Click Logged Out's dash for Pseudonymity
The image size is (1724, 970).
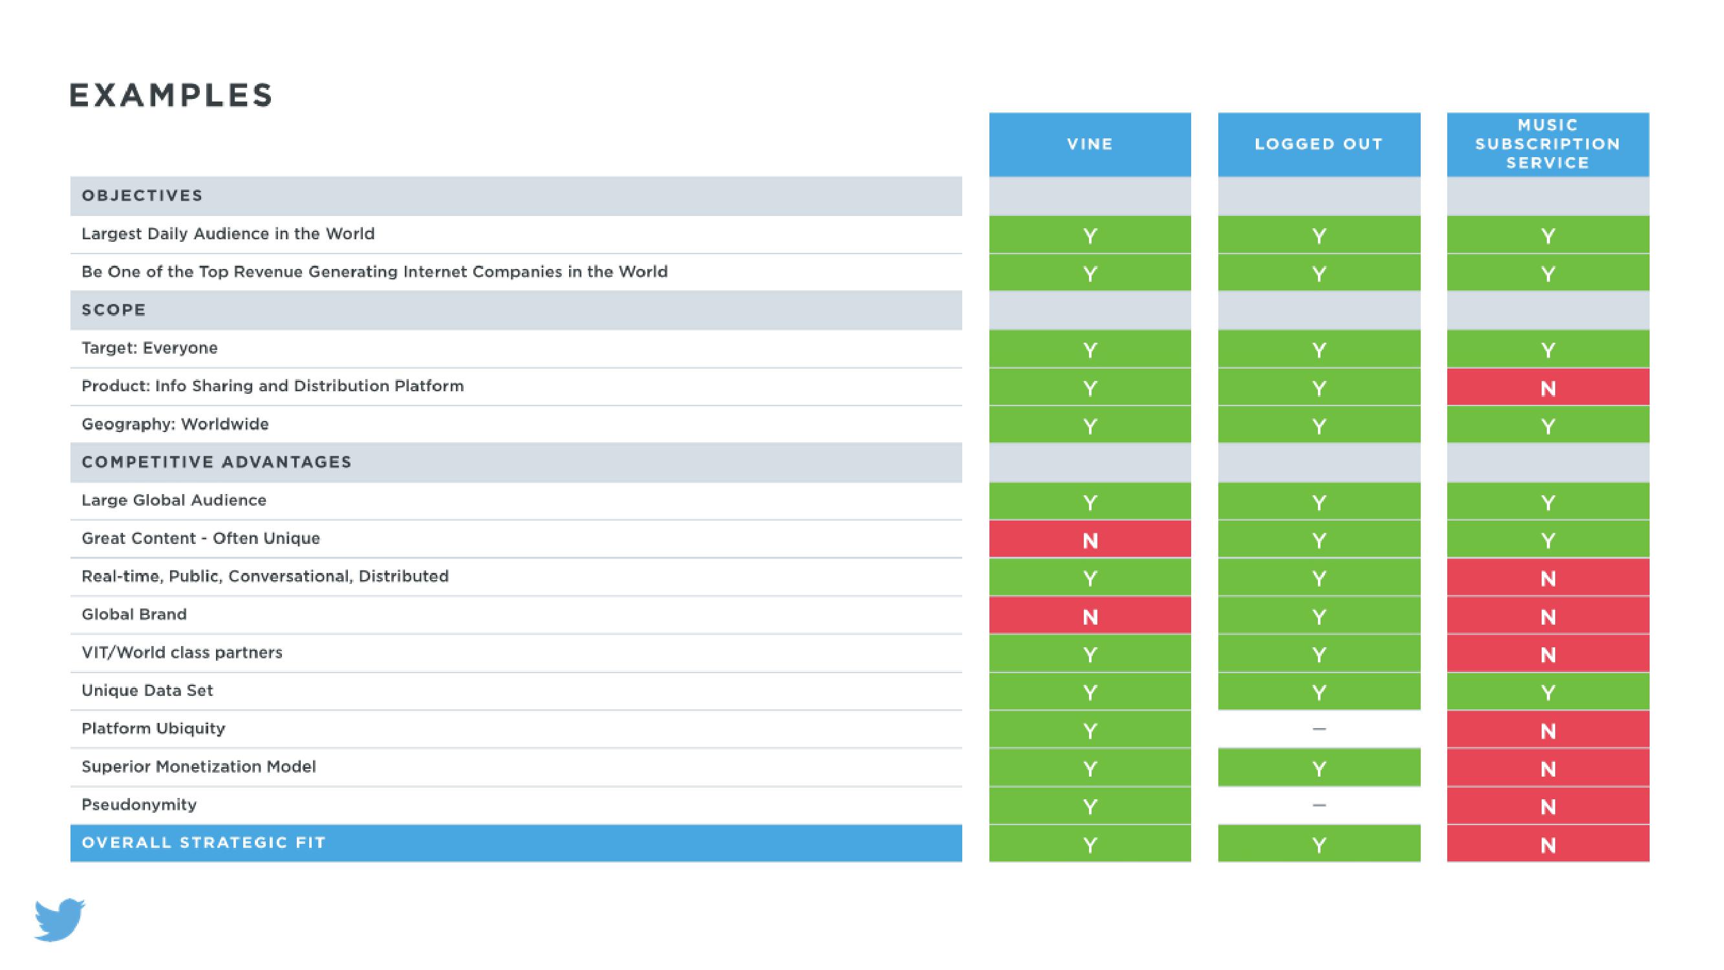click(1319, 805)
